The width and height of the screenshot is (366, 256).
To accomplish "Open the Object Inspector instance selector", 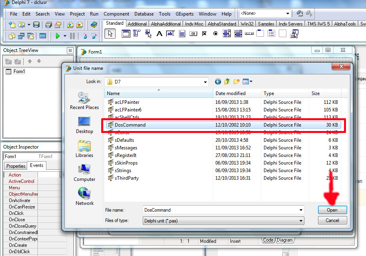I will [x=32, y=157].
